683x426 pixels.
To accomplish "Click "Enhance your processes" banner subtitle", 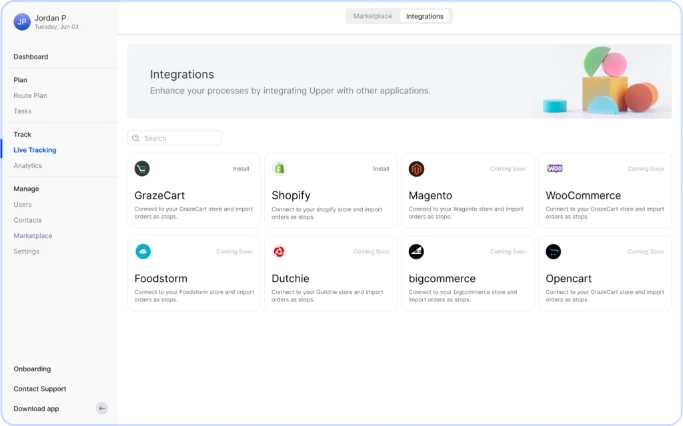I will (x=290, y=91).
